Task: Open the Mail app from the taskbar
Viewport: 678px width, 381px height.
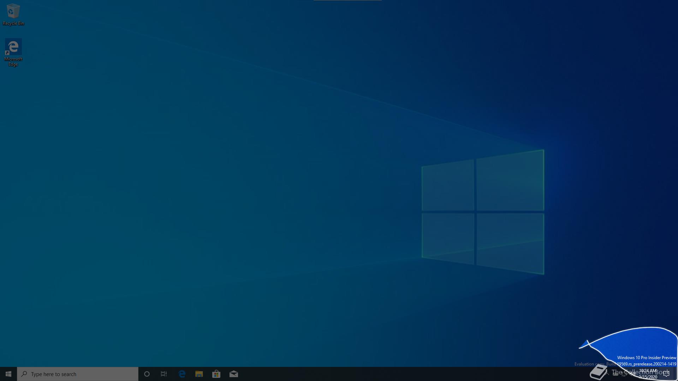Action: tap(233, 374)
